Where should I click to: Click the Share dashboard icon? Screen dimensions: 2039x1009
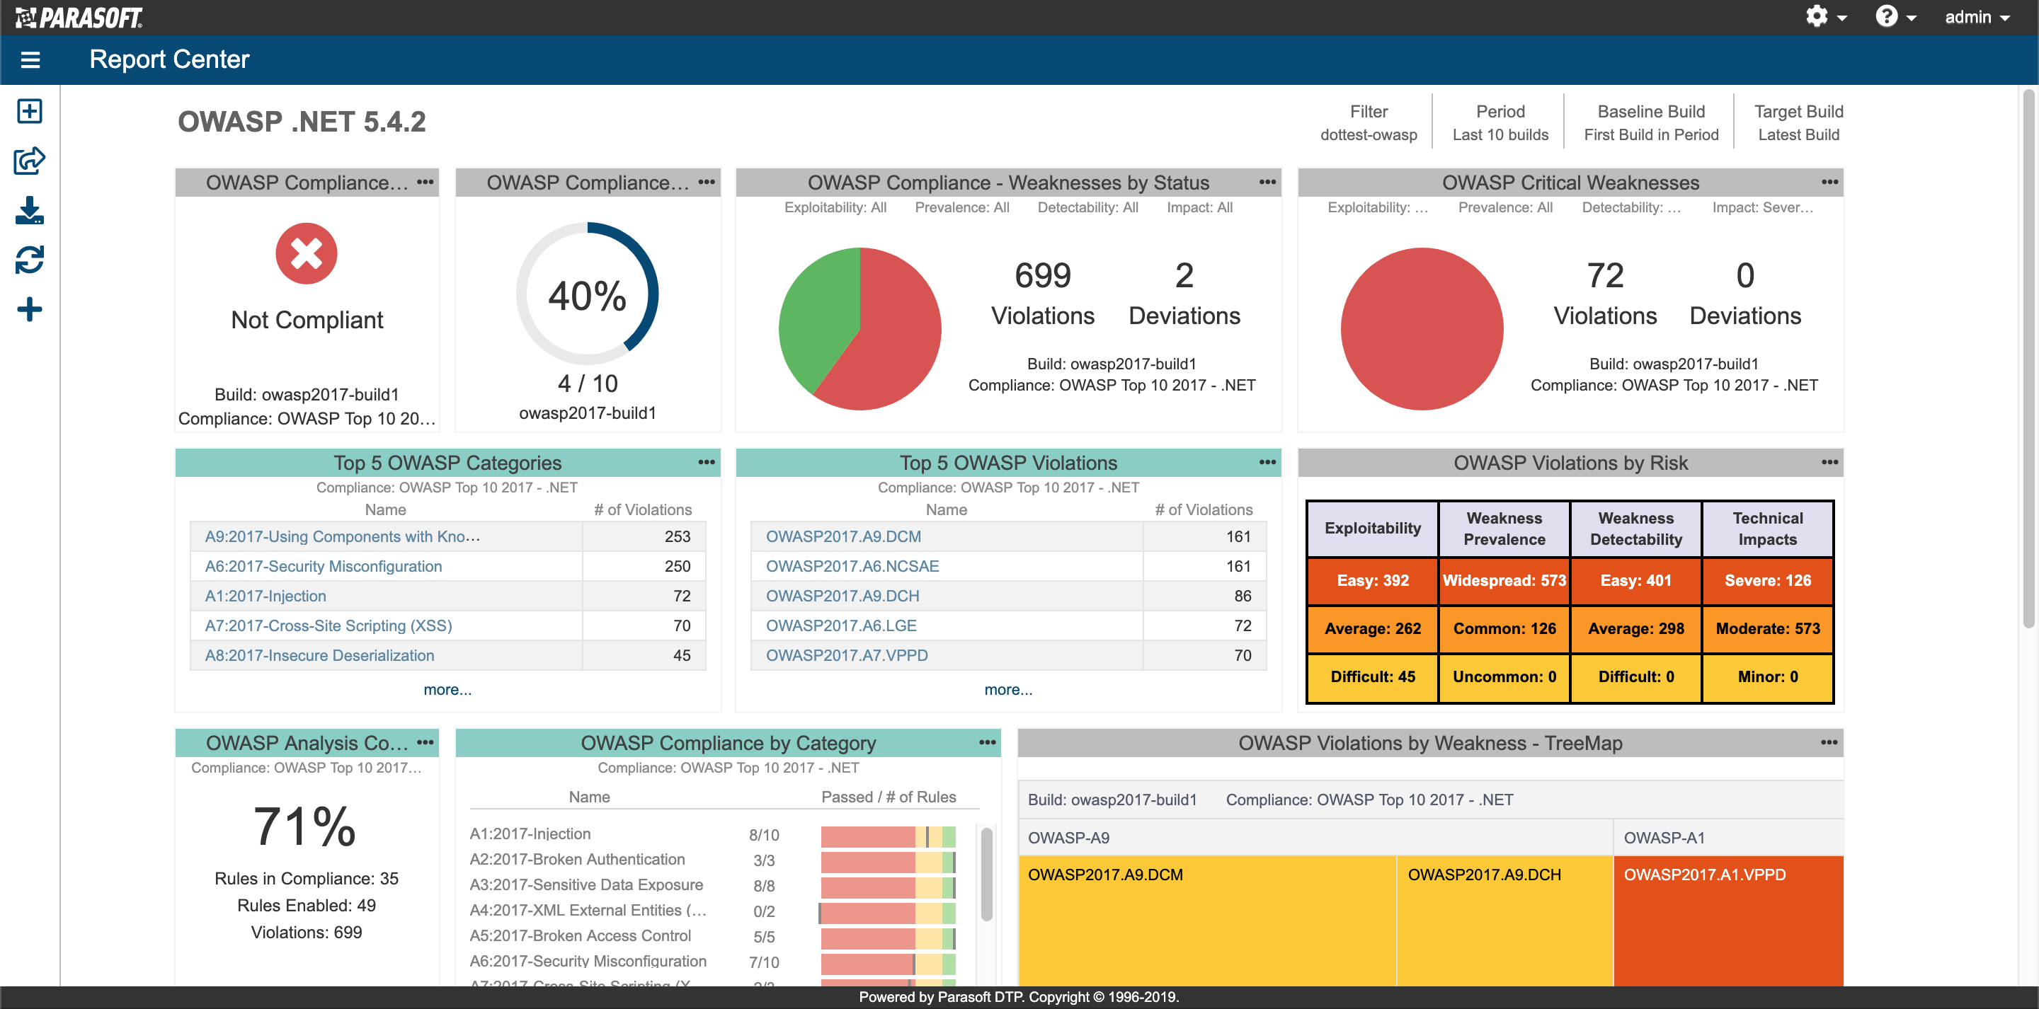(29, 161)
